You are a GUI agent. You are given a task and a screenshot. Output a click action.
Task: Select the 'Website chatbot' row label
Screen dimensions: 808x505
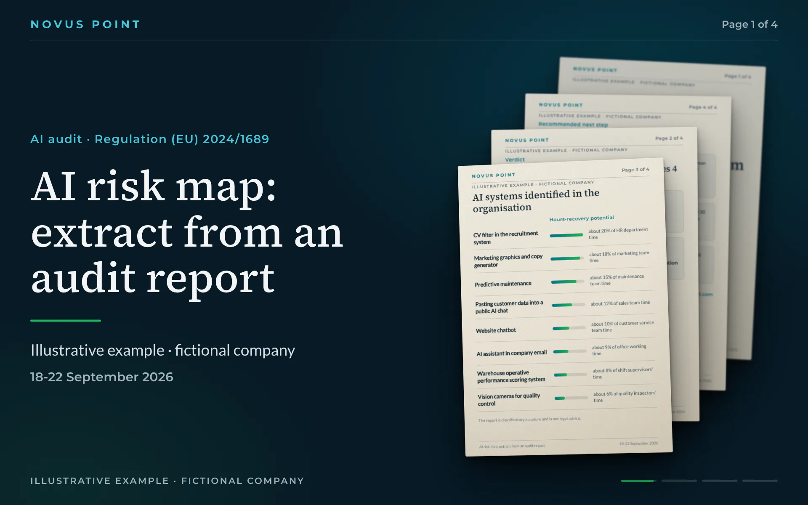click(496, 330)
